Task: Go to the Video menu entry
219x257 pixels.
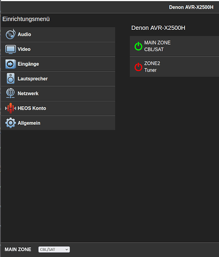Action: click(x=58, y=49)
